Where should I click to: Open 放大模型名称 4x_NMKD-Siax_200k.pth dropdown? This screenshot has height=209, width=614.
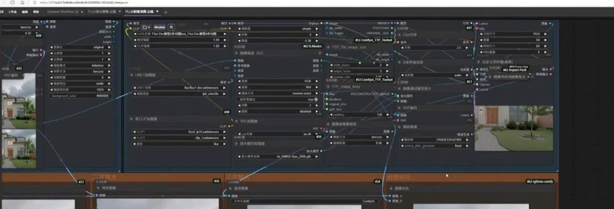coord(278,156)
